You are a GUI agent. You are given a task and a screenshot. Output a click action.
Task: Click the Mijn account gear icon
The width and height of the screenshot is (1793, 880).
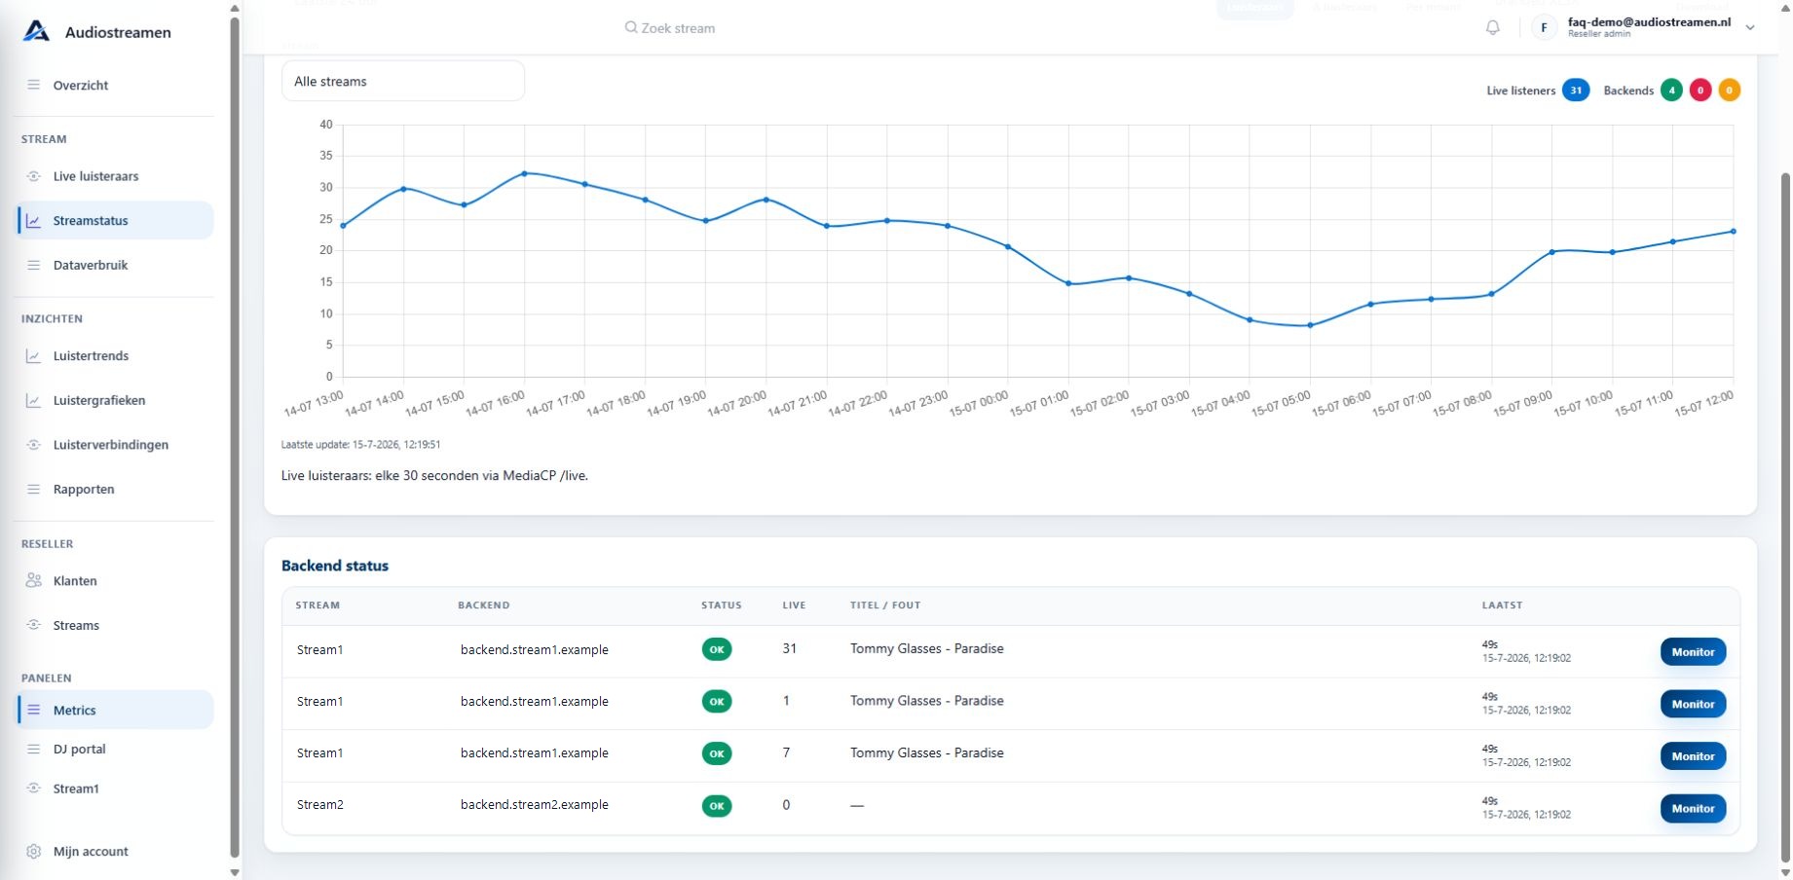click(x=34, y=852)
